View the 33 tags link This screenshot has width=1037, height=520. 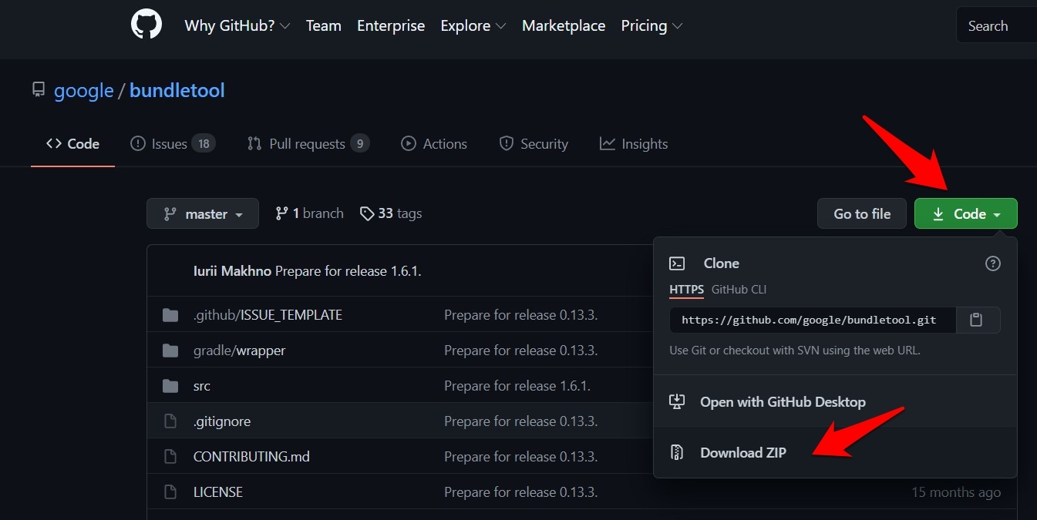[x=392, y=213]
